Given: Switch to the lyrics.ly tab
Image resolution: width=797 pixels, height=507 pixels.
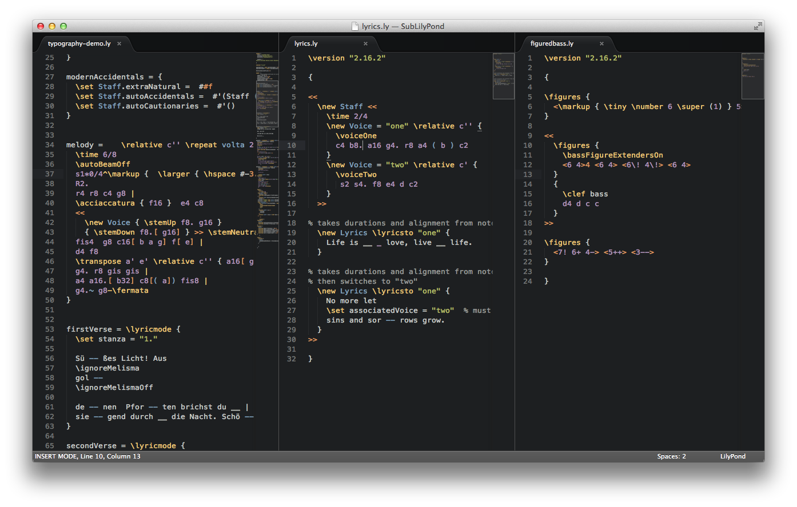Looking at the screenshot, I should [x=306, y=43].
